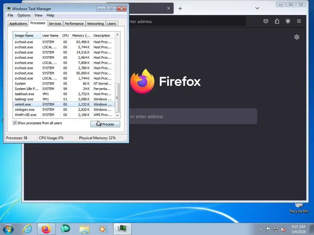Click the taskbar clock showing 9:21 AM
This screenshot has height=235, width=314.
(298, 229)
